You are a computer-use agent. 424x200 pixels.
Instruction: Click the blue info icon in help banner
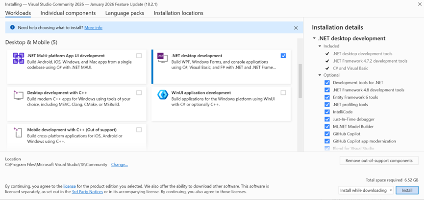tap(12, 27)
